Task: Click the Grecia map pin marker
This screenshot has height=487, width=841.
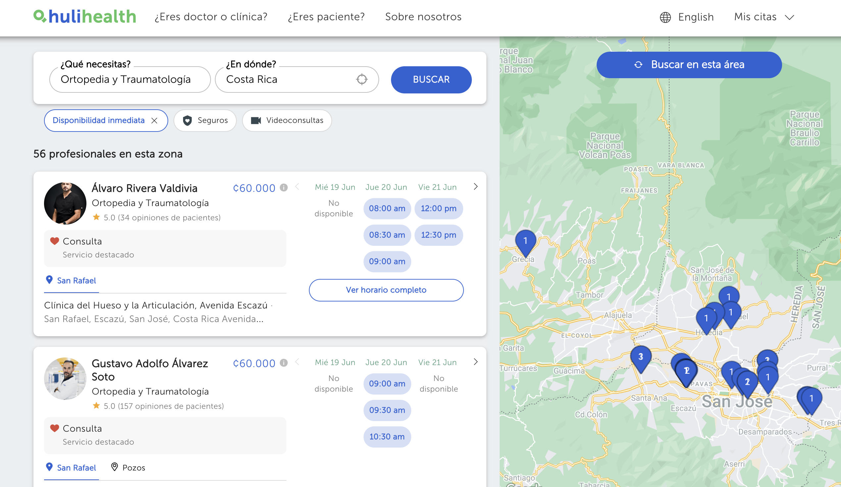Action: (525, 242)
